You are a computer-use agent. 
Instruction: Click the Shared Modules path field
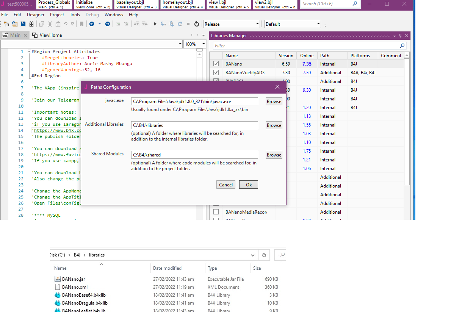[x=194, y=155]
